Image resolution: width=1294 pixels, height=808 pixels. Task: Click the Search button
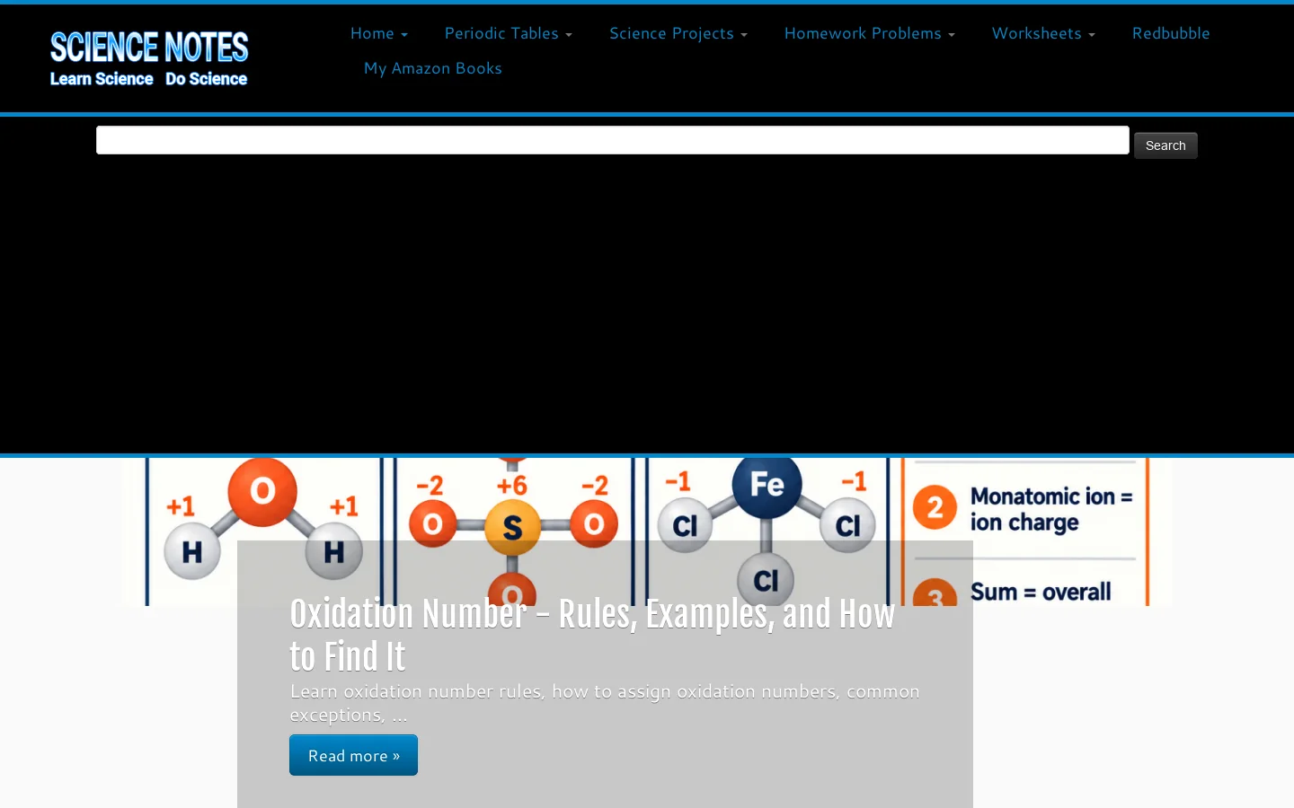[1165, 145]
